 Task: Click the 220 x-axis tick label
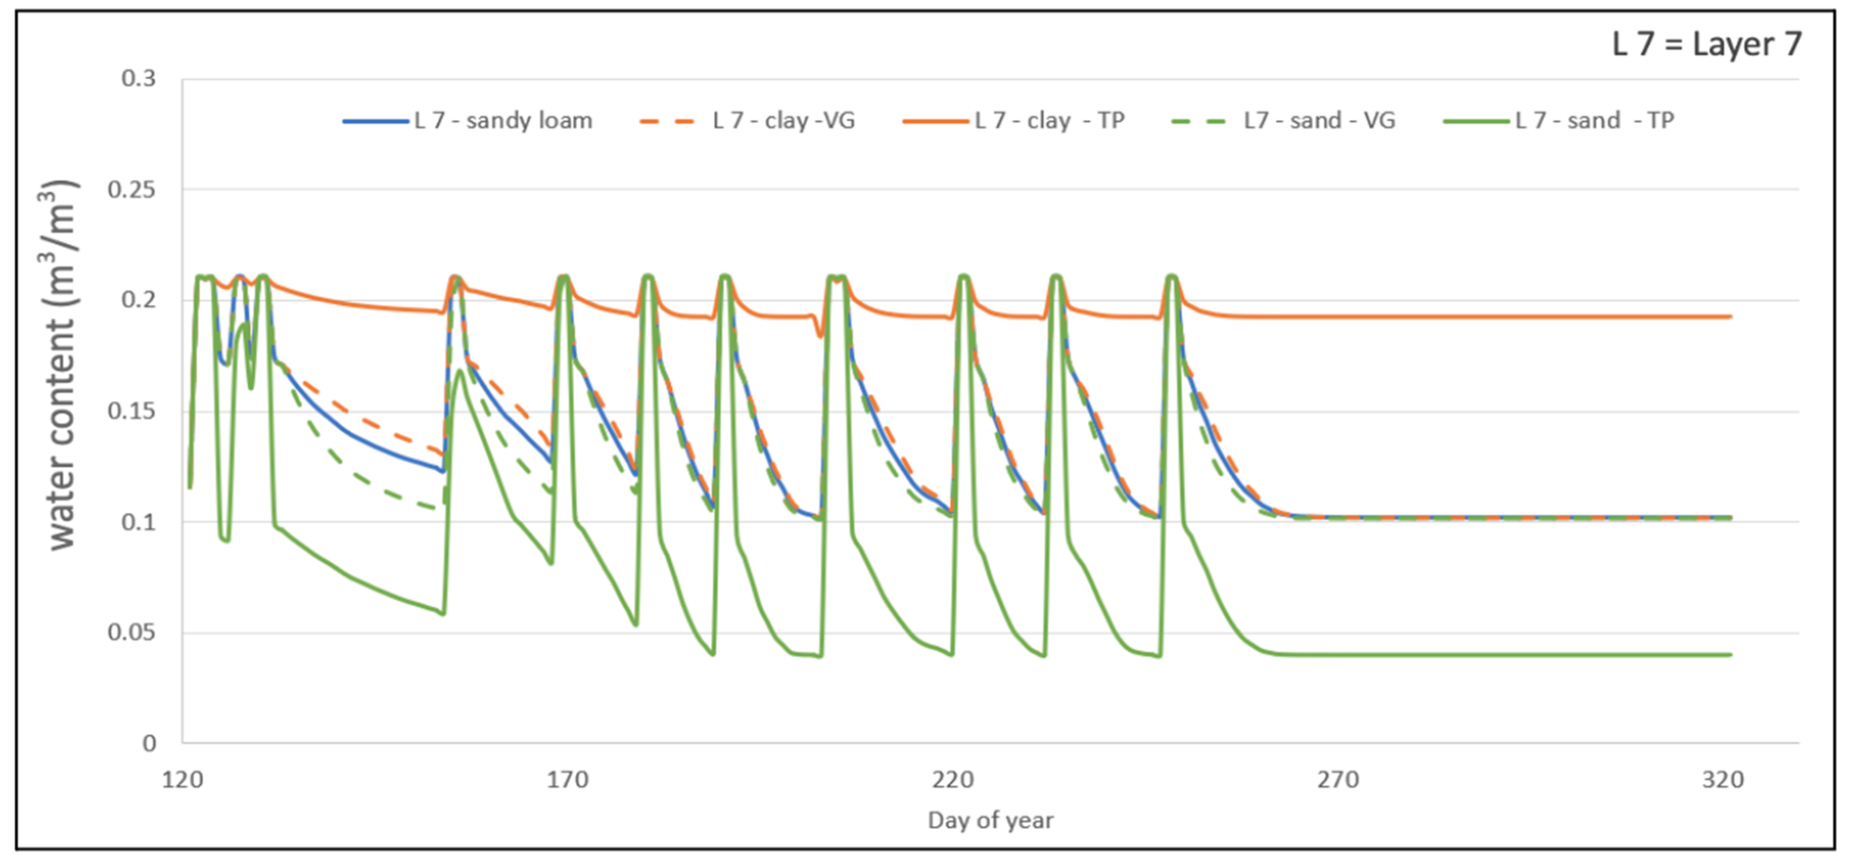tap(952, 779)
